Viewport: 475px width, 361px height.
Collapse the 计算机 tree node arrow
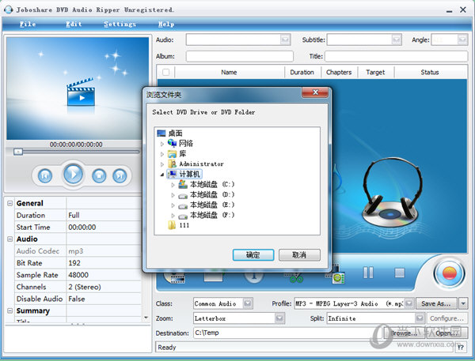tap(162, 175)
